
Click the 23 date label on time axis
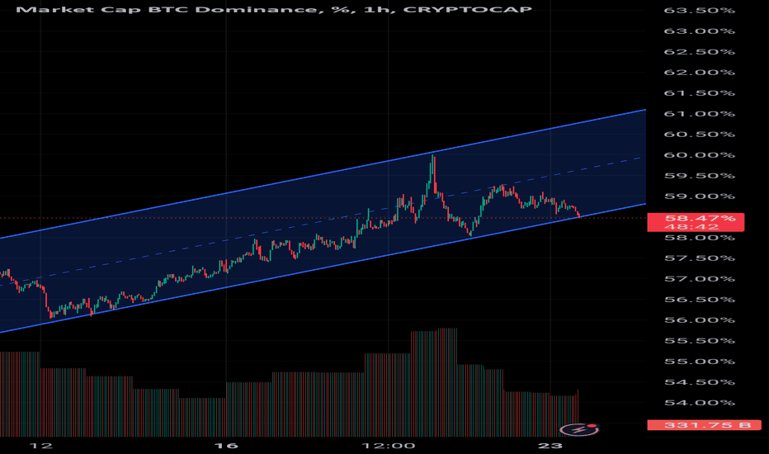550,446
